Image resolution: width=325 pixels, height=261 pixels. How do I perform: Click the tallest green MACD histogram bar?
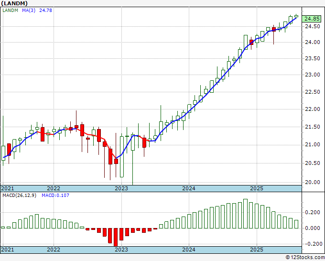click(x=245, y=214)
